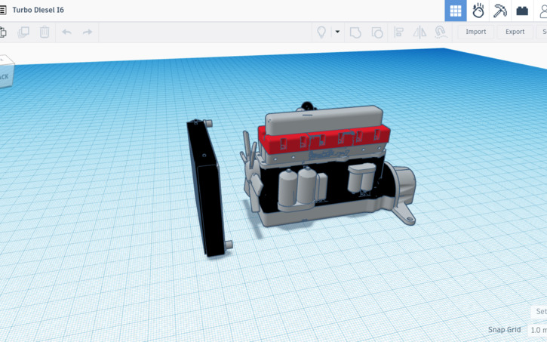Undo the last action
The width and height of the screenshot is (547, 342).
(66, 32)
